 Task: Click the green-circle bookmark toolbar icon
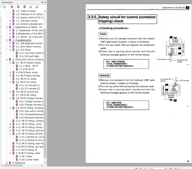[18, 7]
